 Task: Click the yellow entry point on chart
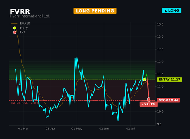(144, 80)
